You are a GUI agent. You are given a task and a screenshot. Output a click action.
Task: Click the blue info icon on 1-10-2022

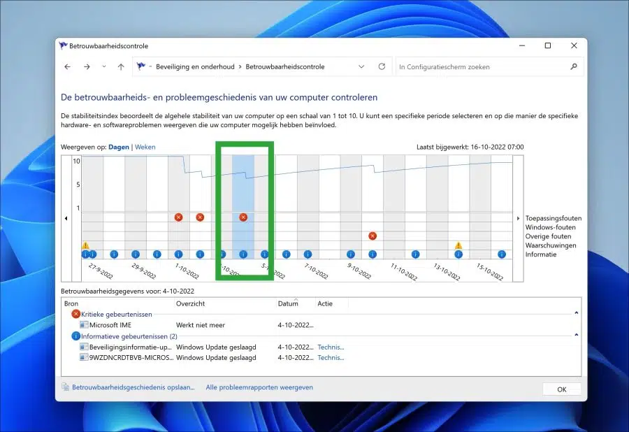(178, 254)
